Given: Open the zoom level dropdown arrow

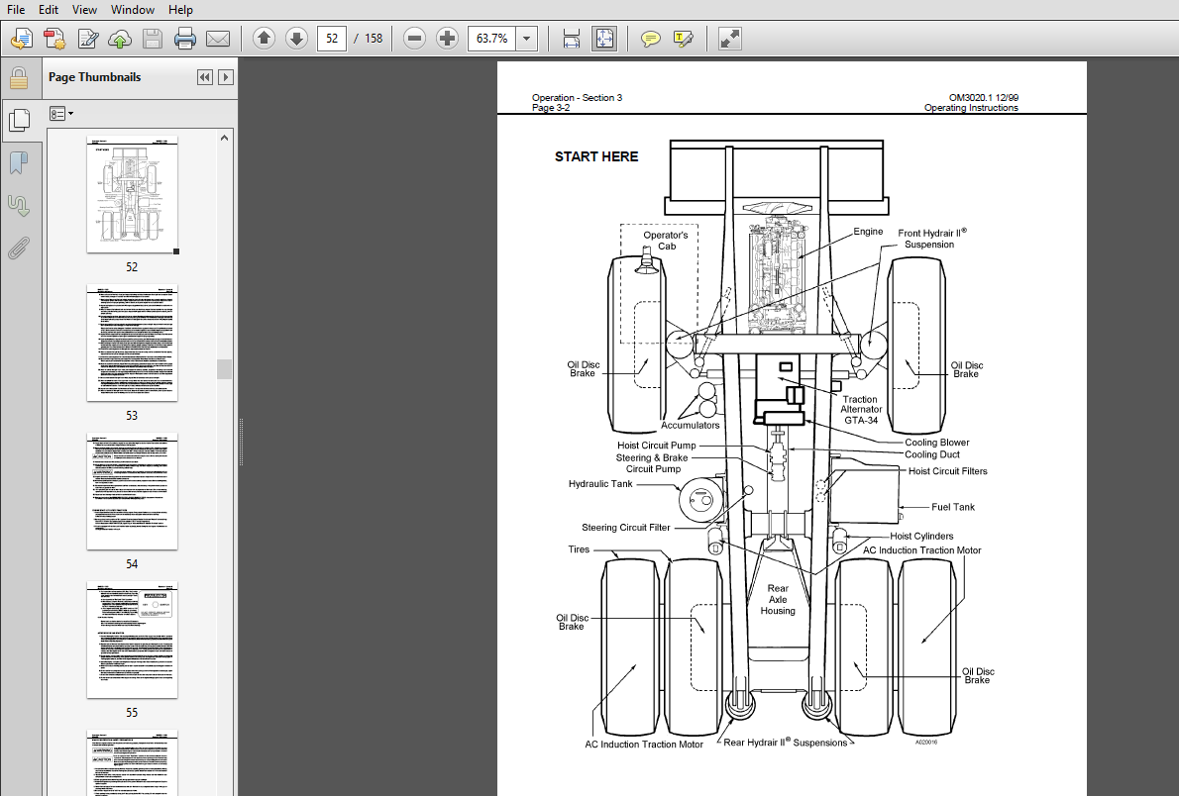Looking at the screenshot, I should pyautogui.click(x=527, y=39).
